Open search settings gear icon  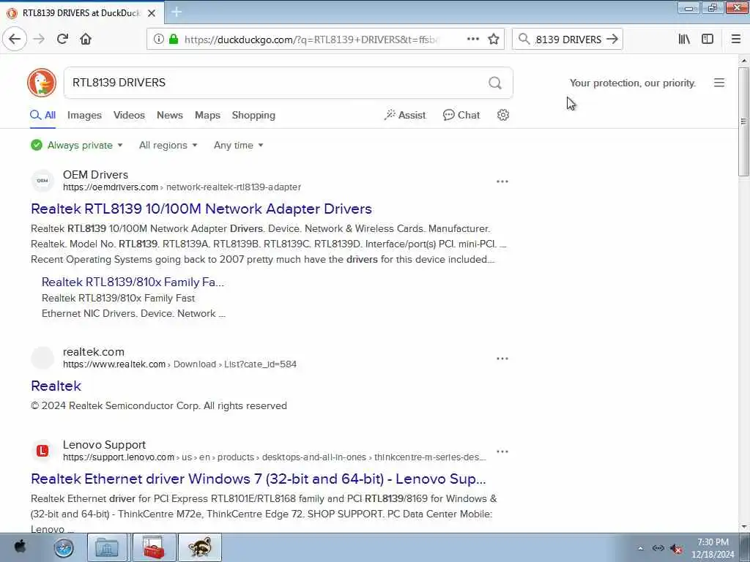pos(503,115)
